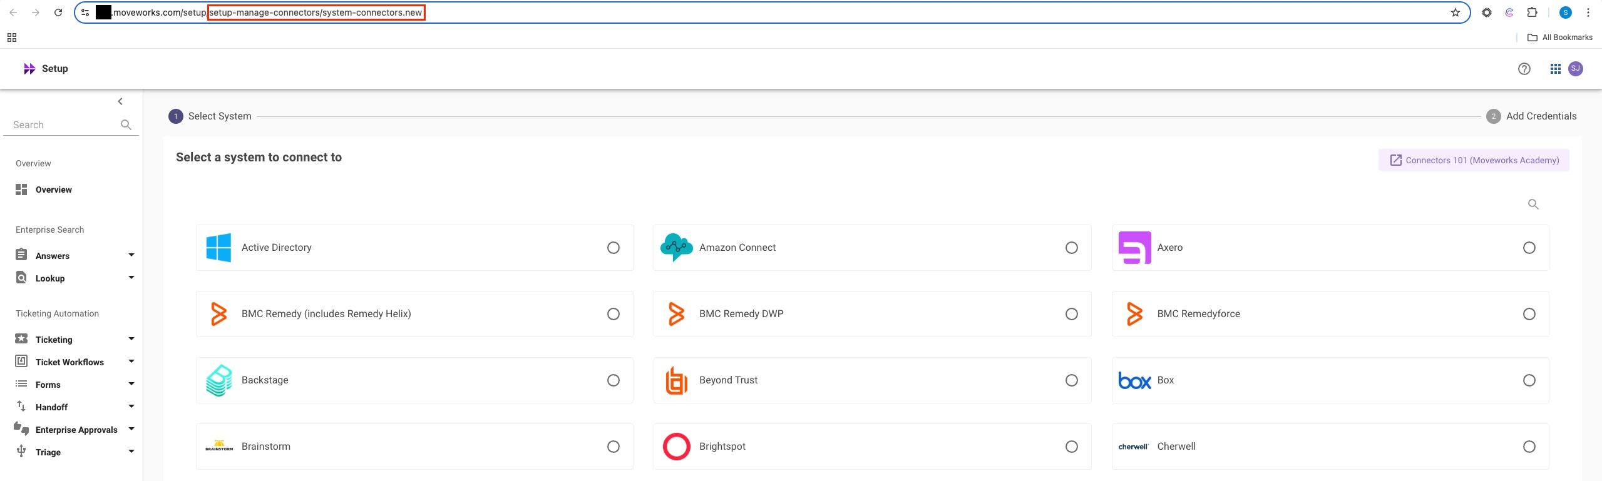Select the Axero radio button
1602x481 pixels.
pyautogui.click(x=1529, y=248)
